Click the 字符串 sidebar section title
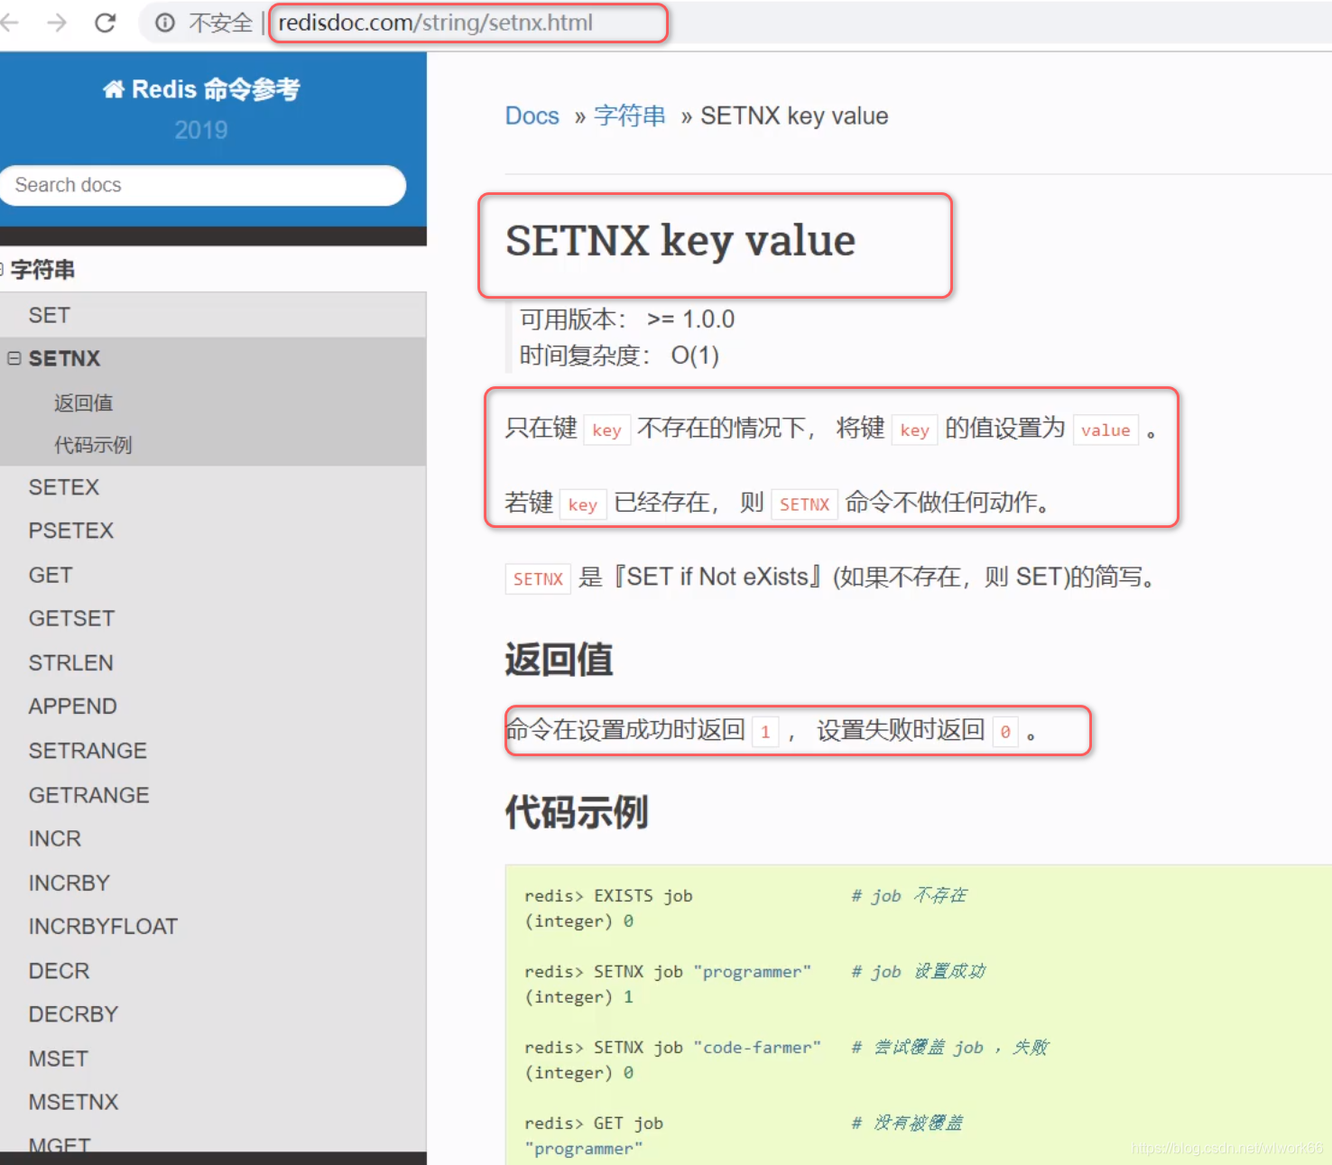 point(42,269)
